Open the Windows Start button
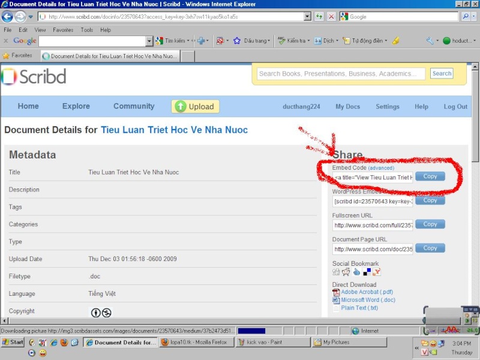 coord(13,342)
